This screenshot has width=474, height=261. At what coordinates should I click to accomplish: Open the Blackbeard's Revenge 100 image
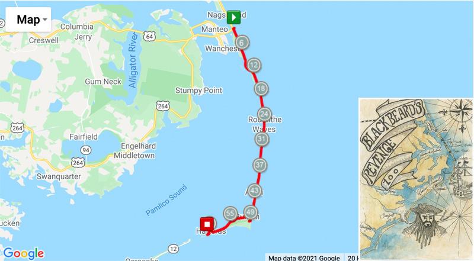[x=416, y=179]
